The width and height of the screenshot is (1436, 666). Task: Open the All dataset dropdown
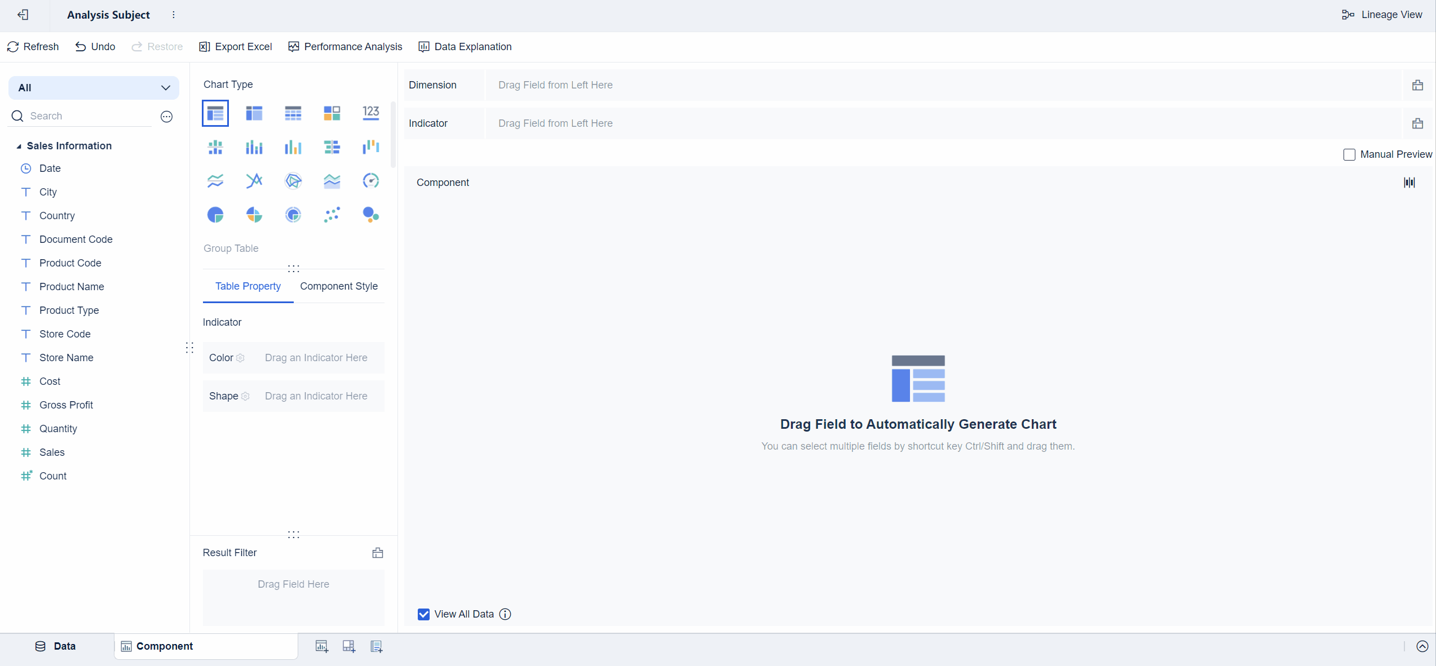[94, 88]
